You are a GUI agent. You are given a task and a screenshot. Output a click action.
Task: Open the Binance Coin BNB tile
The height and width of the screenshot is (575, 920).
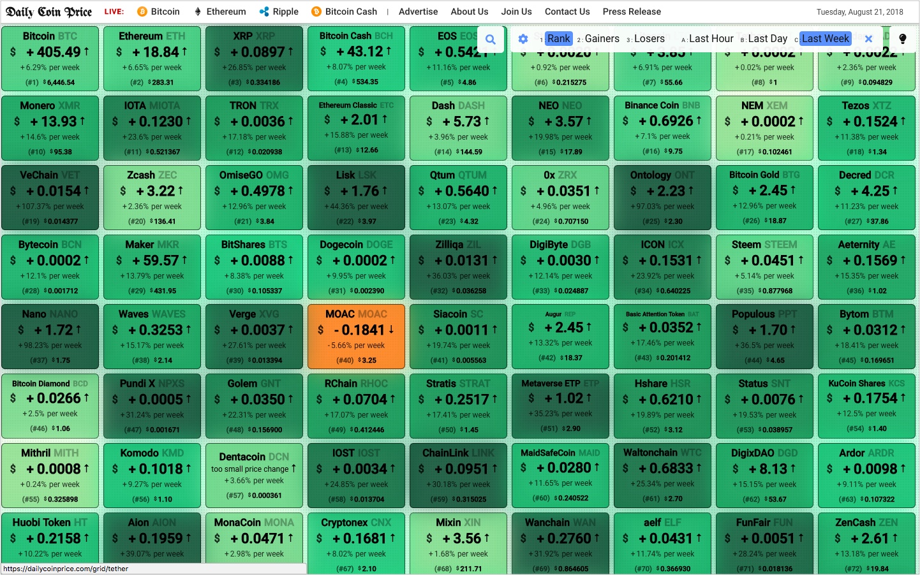(663, 128)
